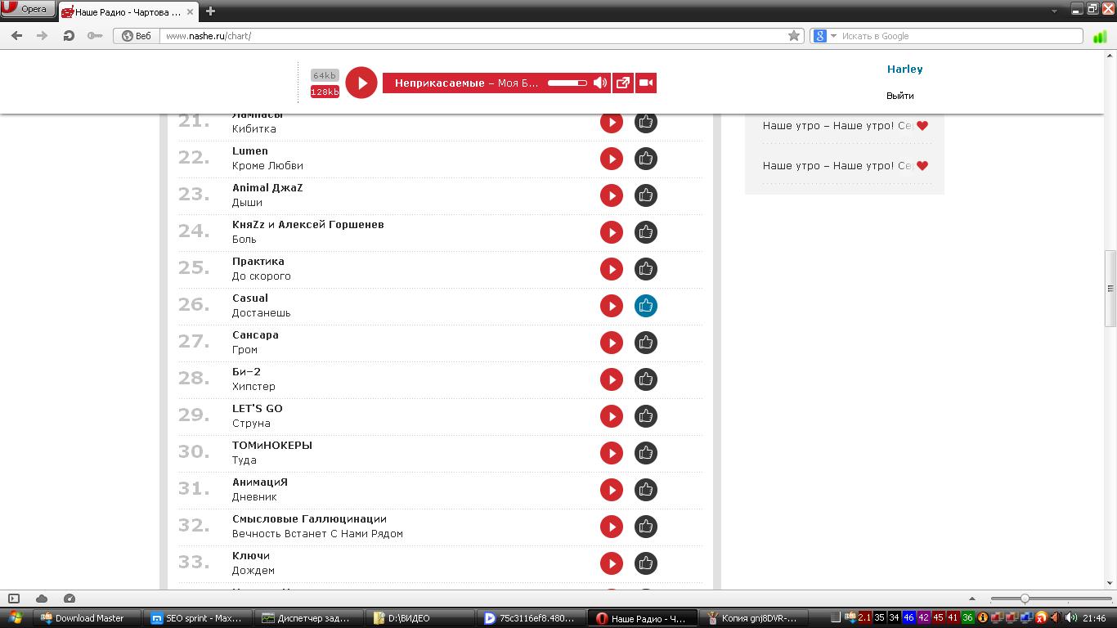Unfavorite second Наше утро entry heart
This screenshot has height=628, width=1117.
point(922,166)
